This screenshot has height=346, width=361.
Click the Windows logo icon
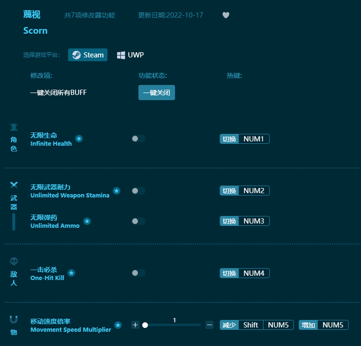click(x=121, y=55)
